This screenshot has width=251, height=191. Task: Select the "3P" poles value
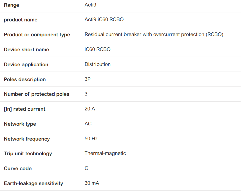[x=88, y=79]
